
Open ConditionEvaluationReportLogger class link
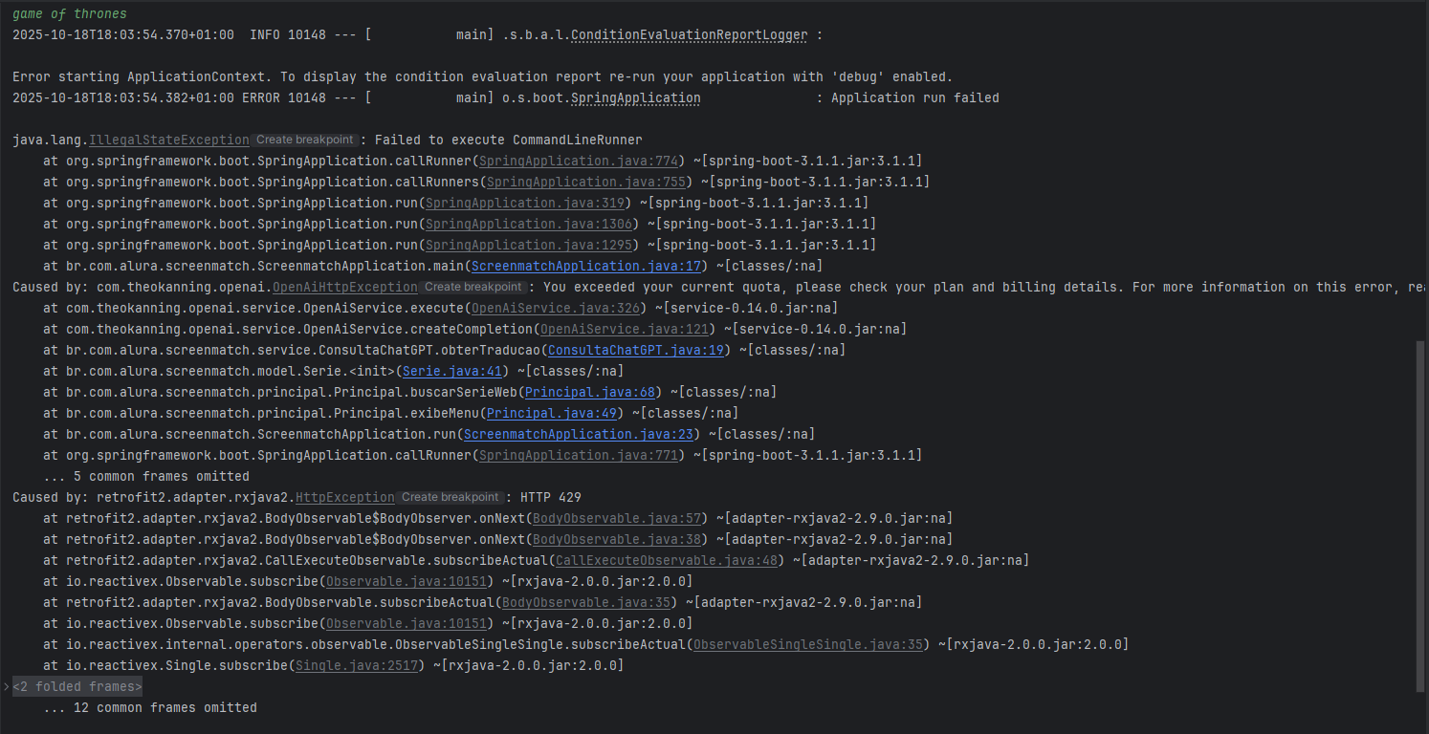689,34
